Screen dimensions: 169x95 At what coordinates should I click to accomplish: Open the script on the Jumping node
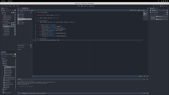click(x=15, y=35)
